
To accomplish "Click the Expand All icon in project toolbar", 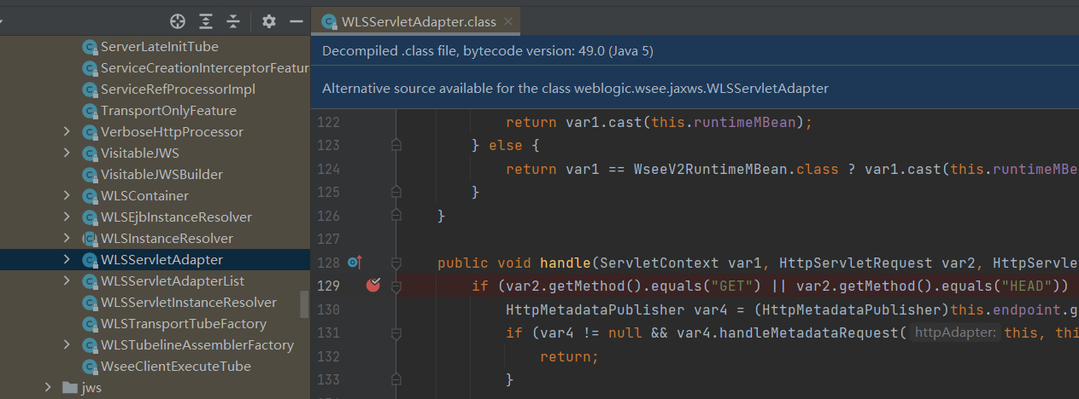I will tap(206, 21).
